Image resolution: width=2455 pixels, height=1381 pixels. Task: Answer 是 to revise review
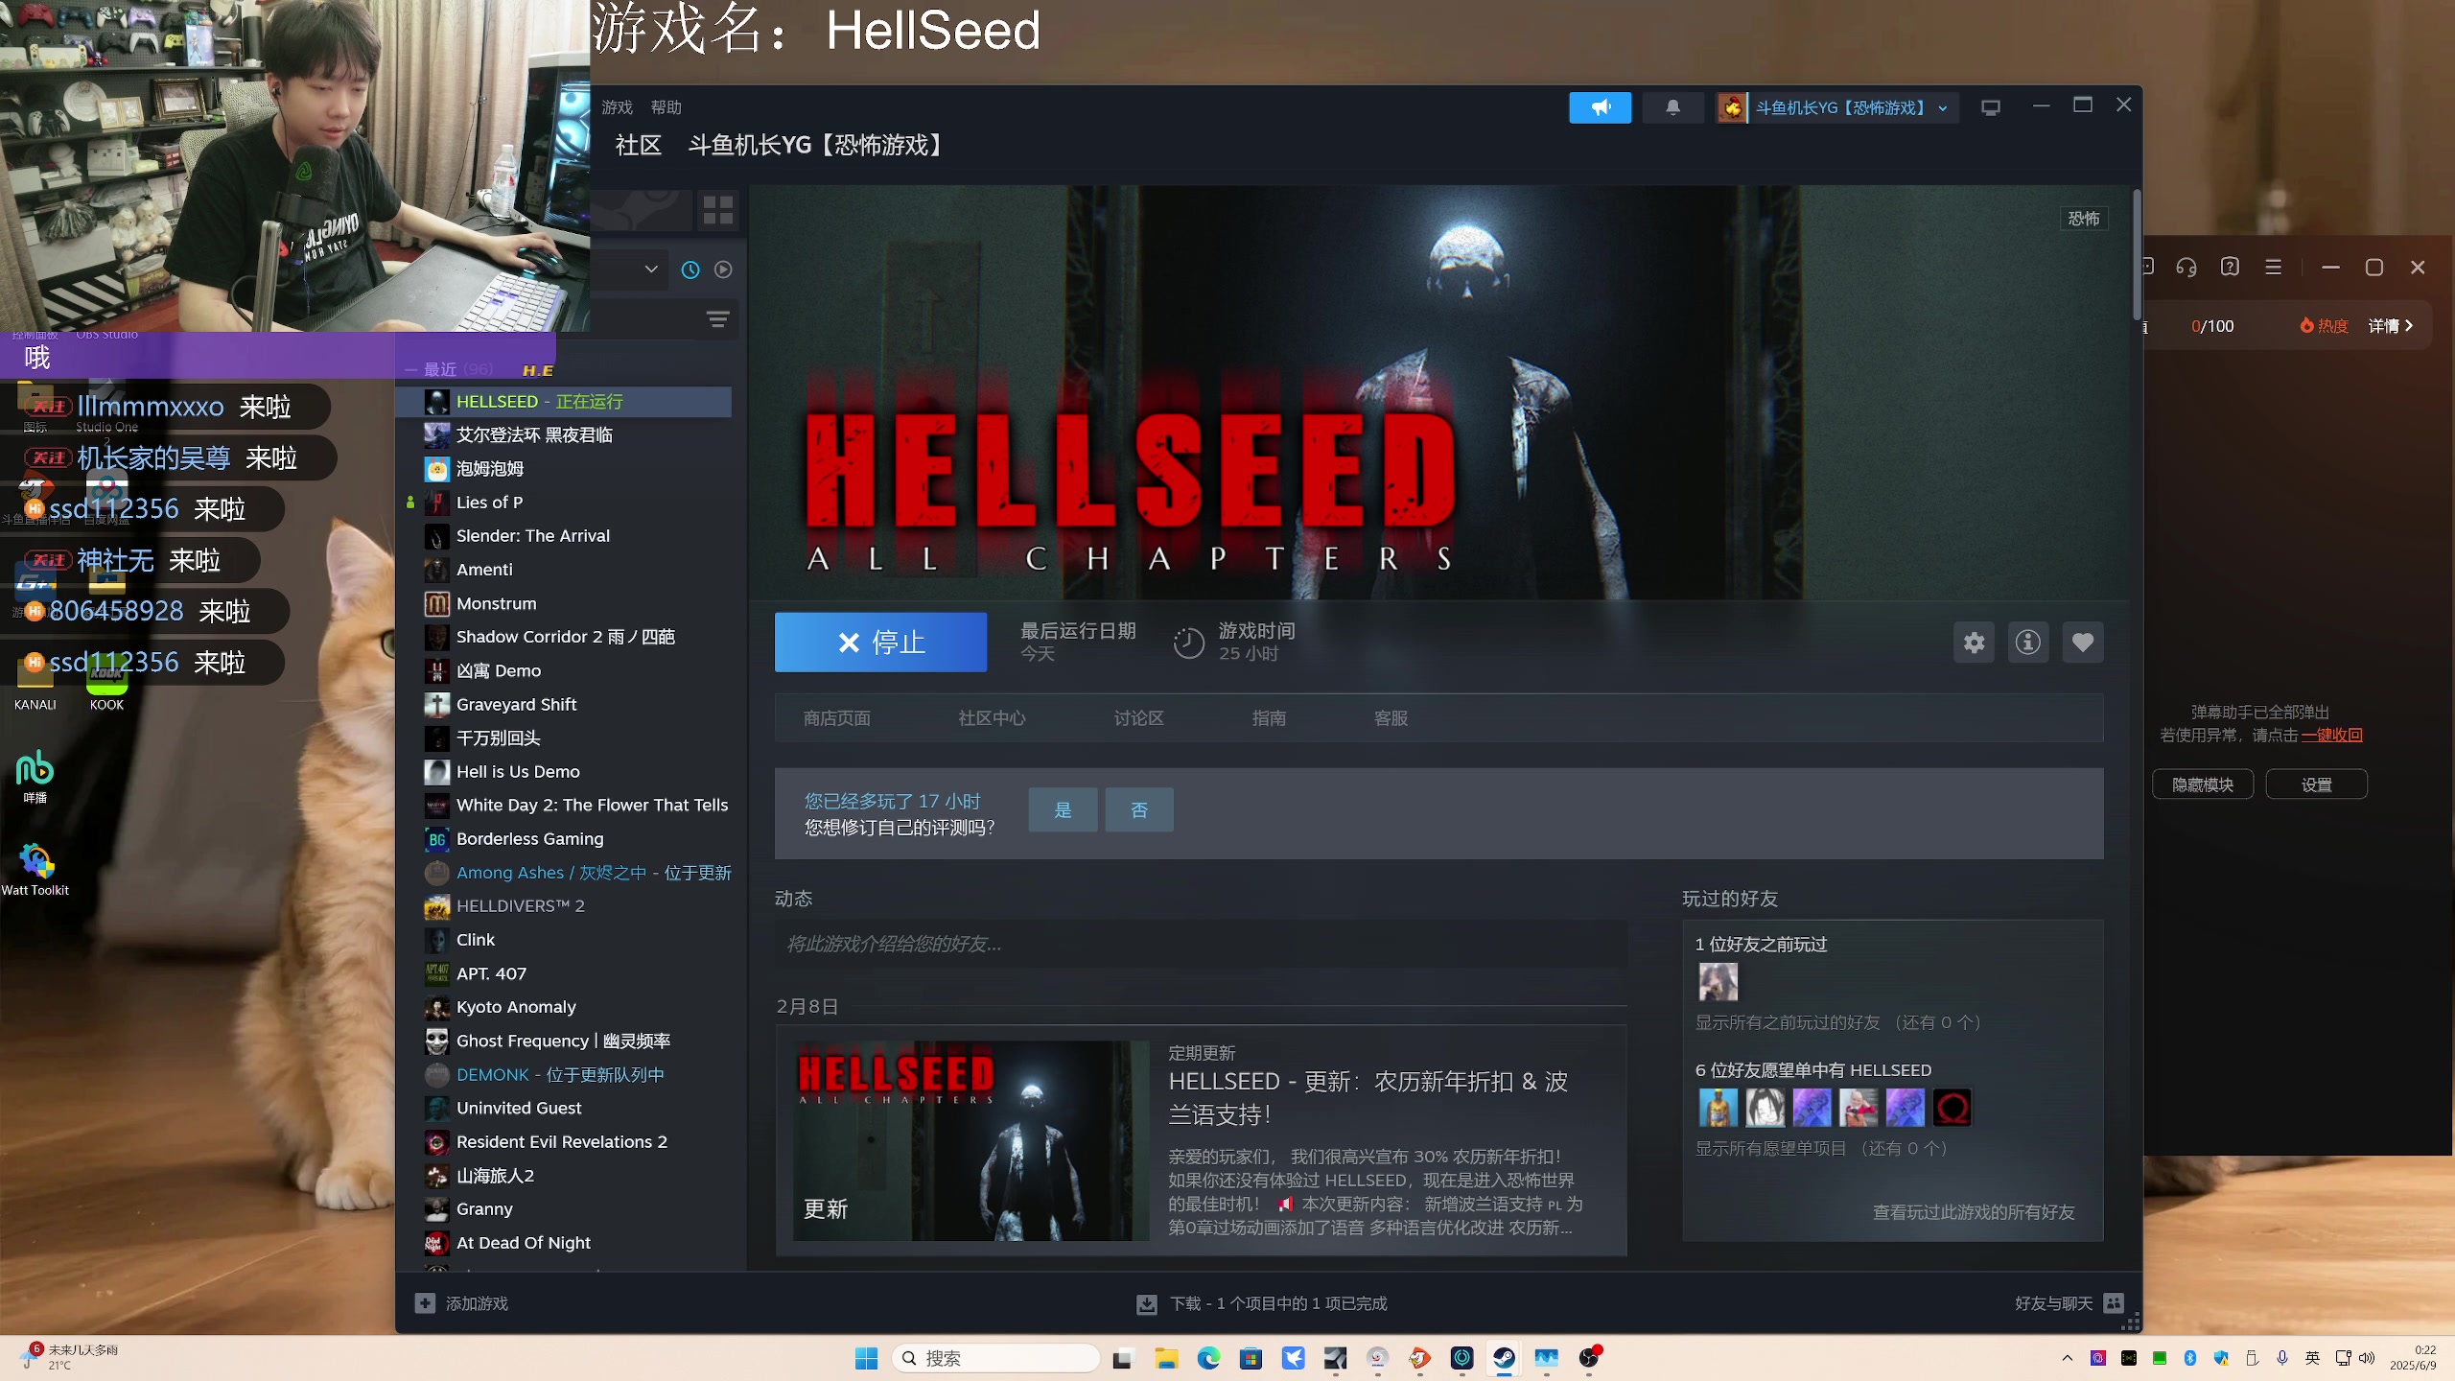coord(1063,810)
